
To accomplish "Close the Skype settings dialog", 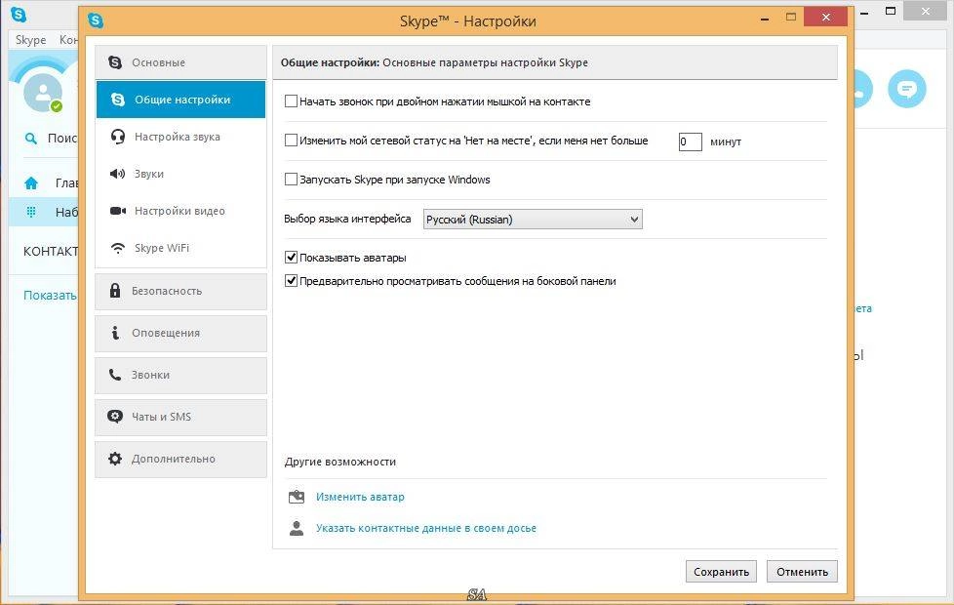I will (x=825, y=17).
